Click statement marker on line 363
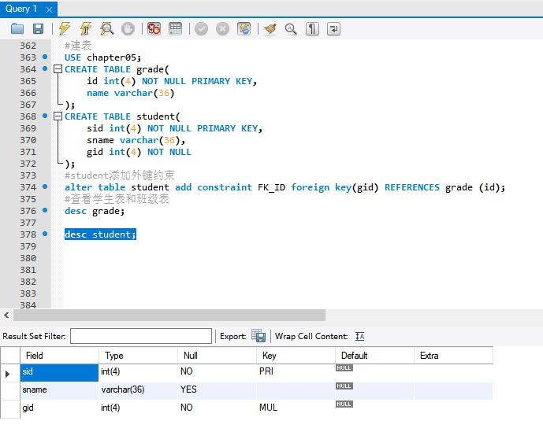 pyautogui.click(x=45, y=57)
